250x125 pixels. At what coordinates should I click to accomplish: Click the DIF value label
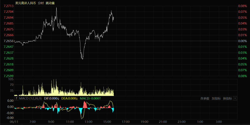pyautogui.click(x=52, y=98)
